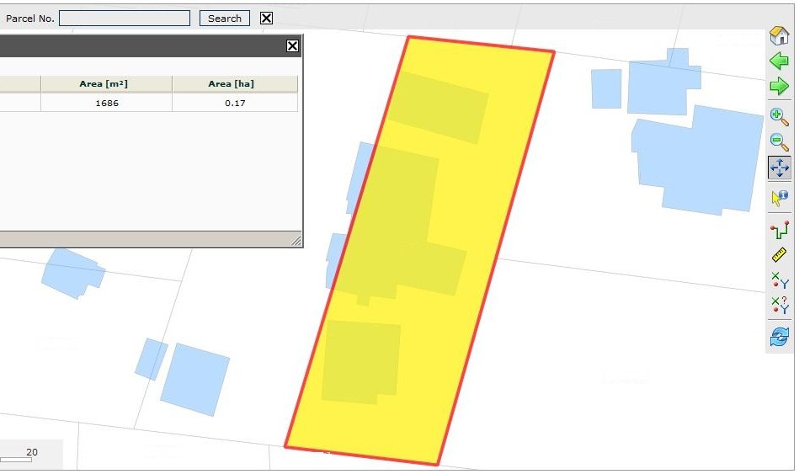The width and height of the screenshot is (799, 474).
Task: Pick the ruler distance measure tool
Action: pyautogui.click(x=779, y=254)
